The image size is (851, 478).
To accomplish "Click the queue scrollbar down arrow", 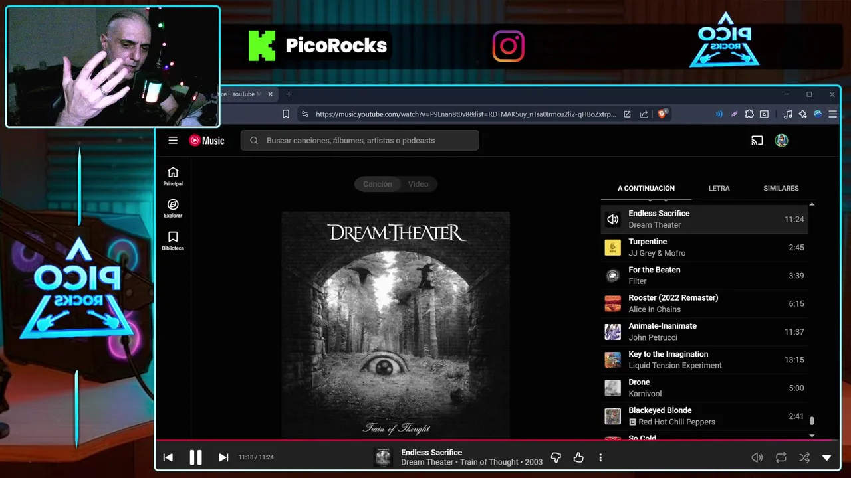I will pos(812,436).
